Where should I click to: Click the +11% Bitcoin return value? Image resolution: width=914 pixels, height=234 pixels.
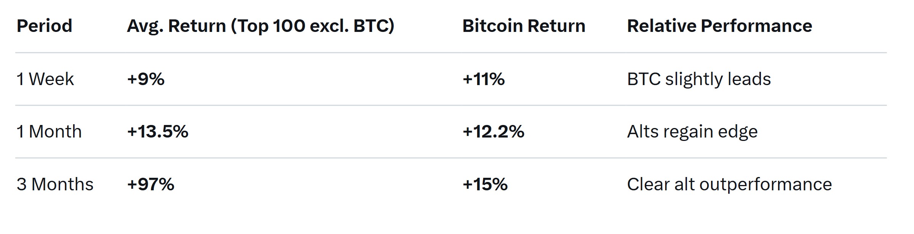pos(484,79)
